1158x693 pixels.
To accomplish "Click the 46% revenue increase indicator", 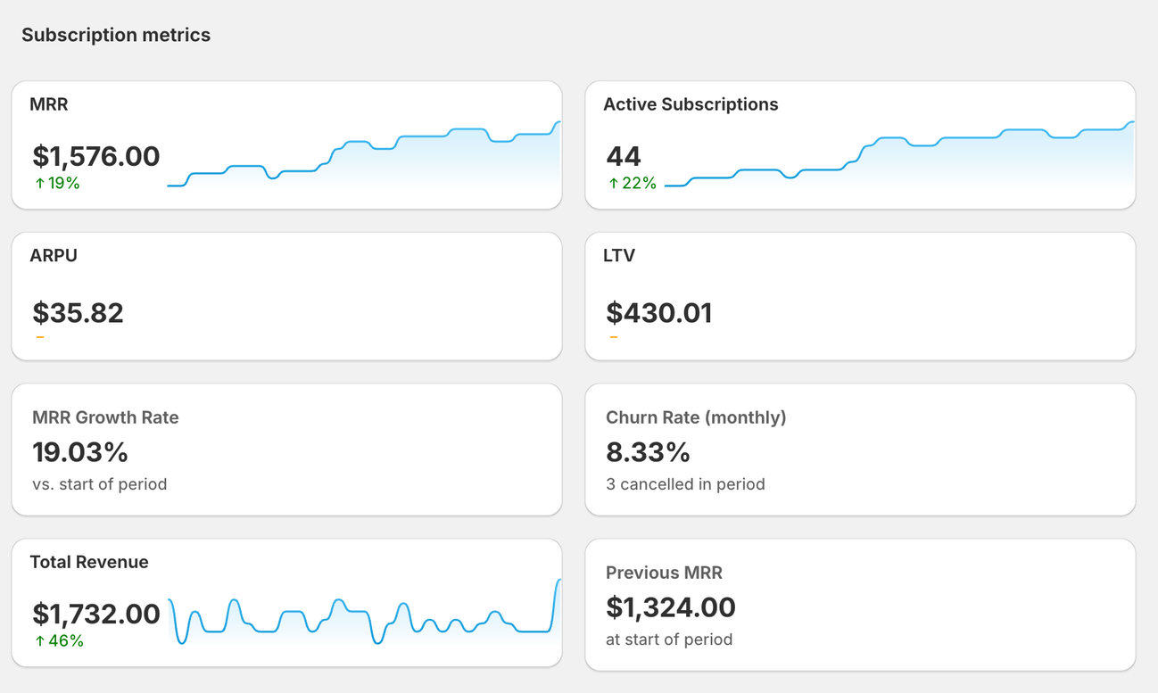I will [59, 640].
